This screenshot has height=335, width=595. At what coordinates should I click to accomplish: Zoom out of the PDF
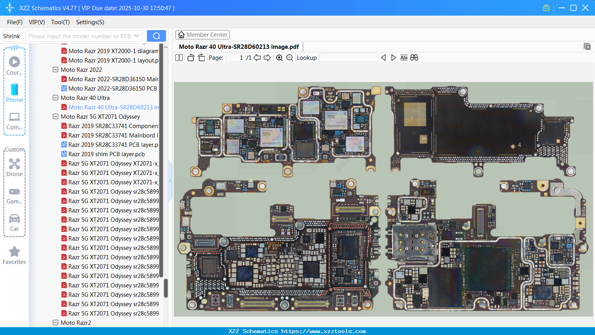pos(289,58)
